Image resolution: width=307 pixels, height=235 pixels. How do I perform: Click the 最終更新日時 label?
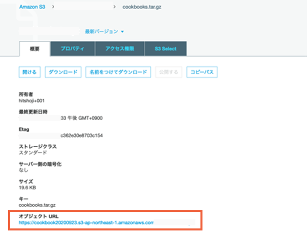(33, 112)
